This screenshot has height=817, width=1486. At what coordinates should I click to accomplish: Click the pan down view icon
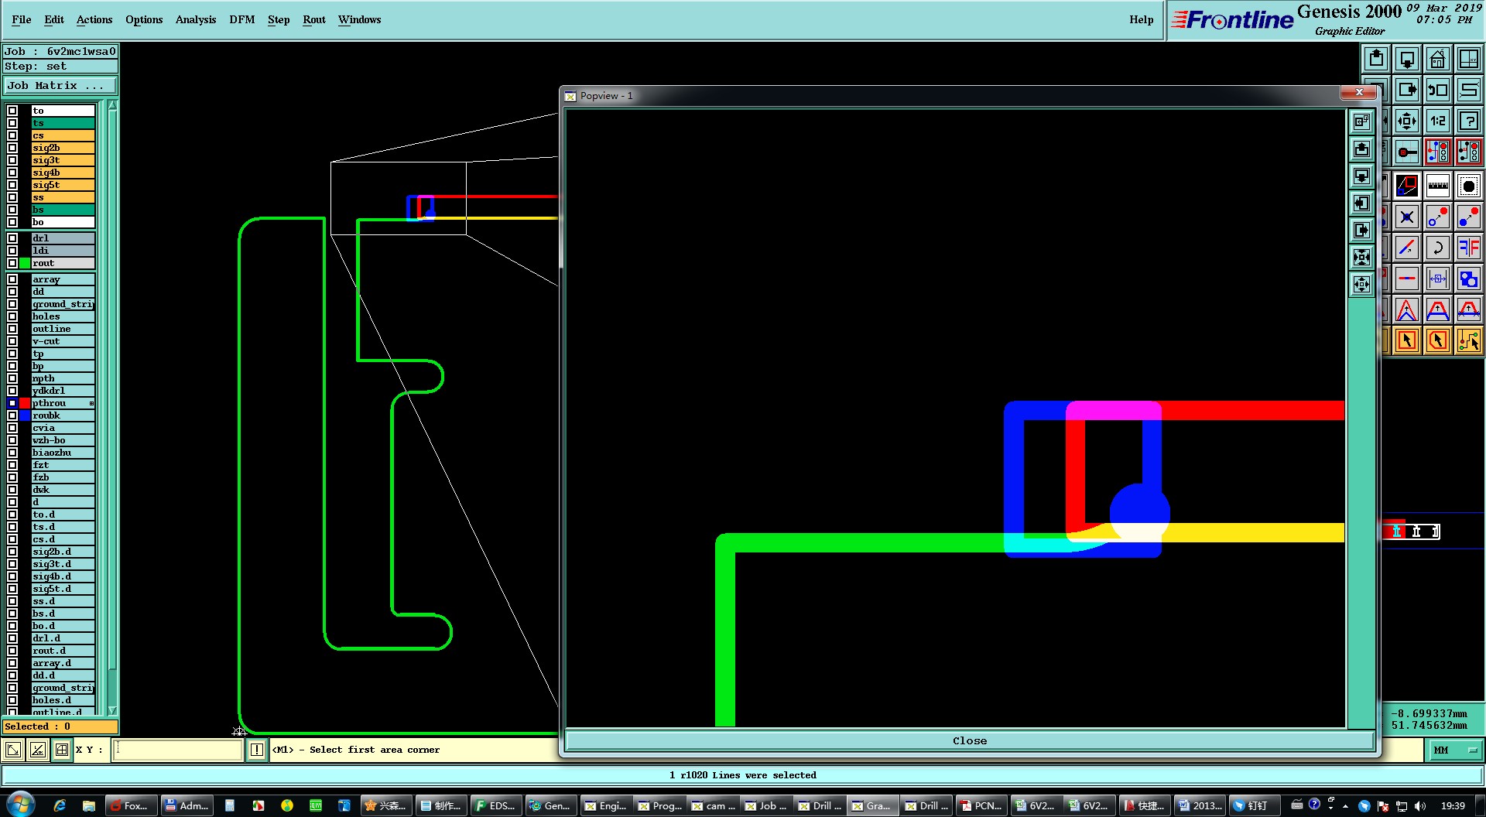(x=1407, y=59)
